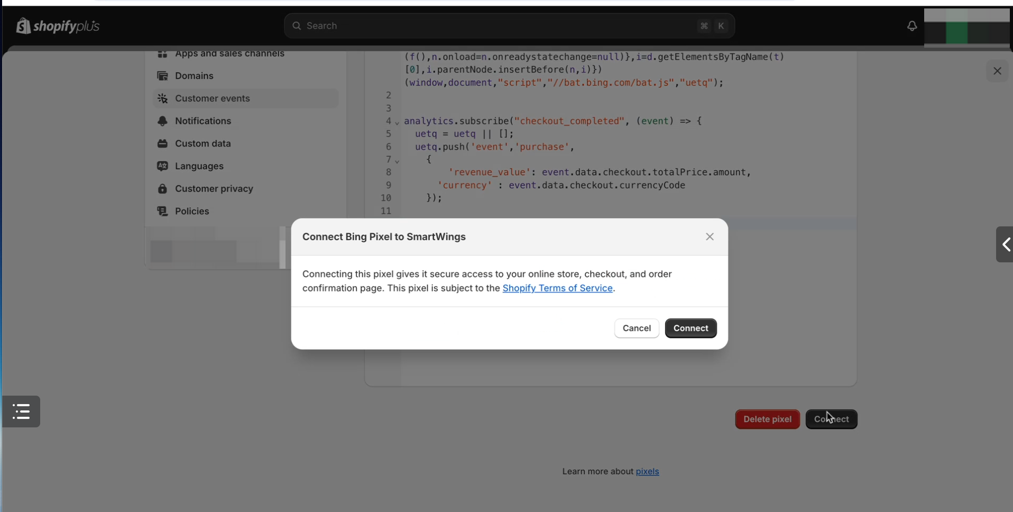Click the Domains icon in settings sidebar
This screenshot has width=1013, height=512.
(x=162, y=76)
